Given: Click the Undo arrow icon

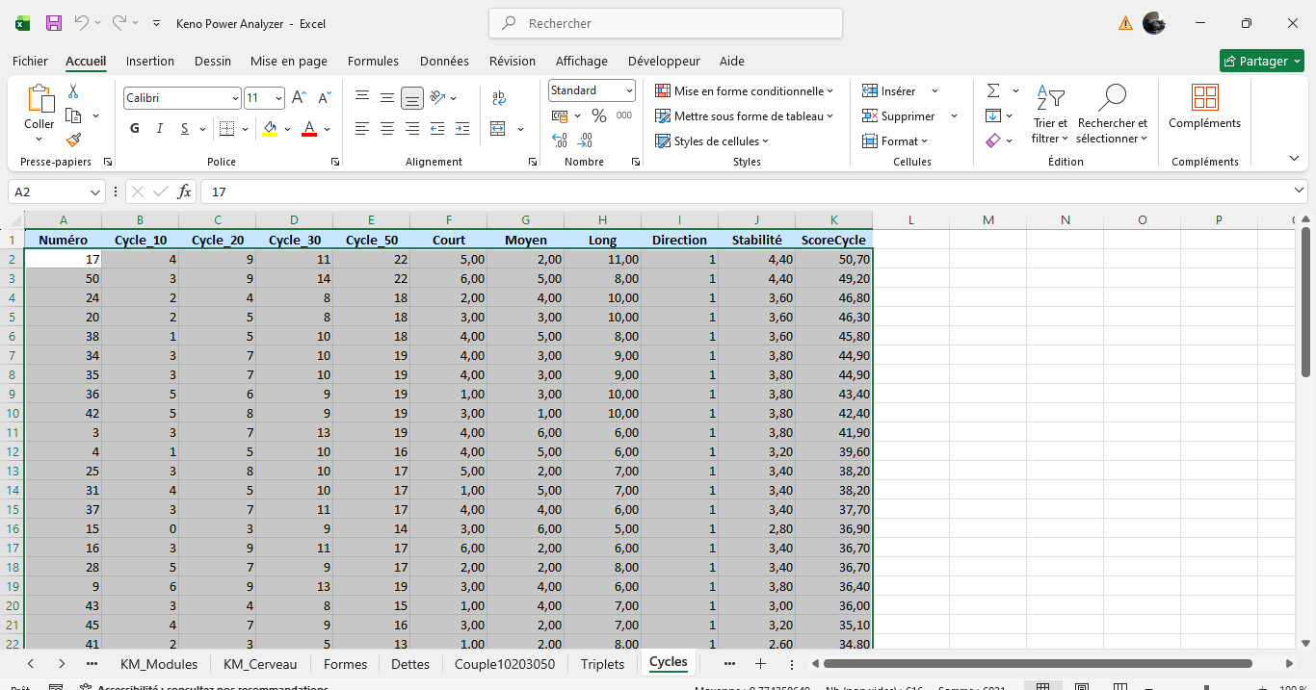Looking at the screenshot, I should click(82, 23).
